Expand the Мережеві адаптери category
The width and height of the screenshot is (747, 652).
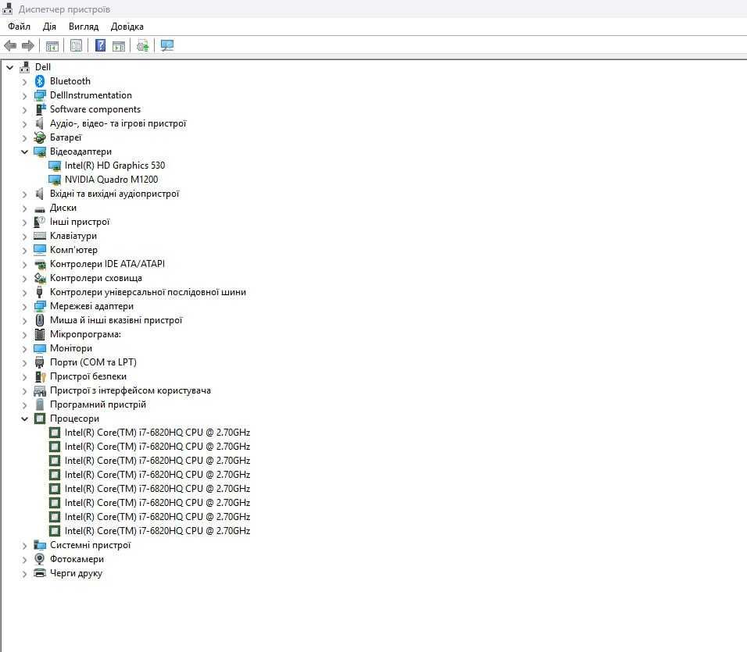(x=24, y=307)
